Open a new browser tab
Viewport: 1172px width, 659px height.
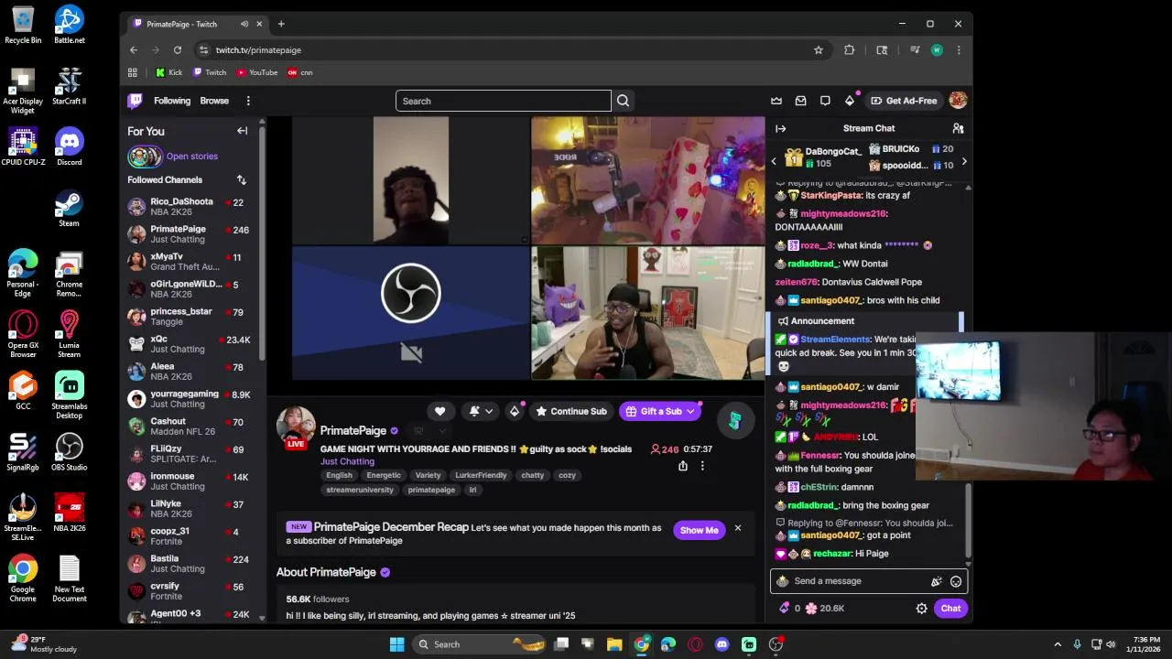click(281, 24)
